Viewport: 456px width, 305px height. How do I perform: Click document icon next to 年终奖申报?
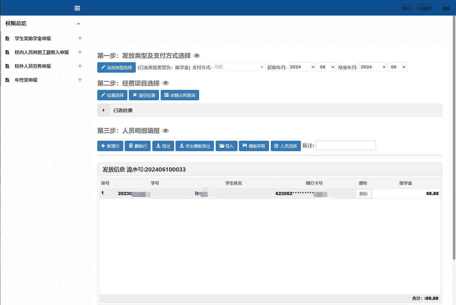(x=7, y=80)
